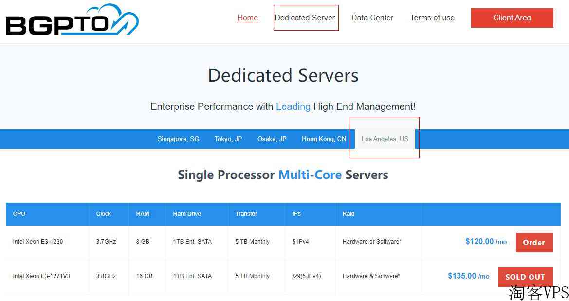Click the 'Single Processor Multi-Core Servers' heading
Viewport: 569px width, 301px height.
283,175
